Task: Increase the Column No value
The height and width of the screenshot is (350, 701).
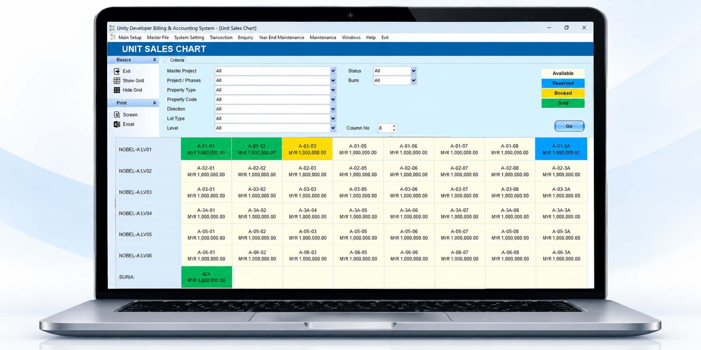Action: [394, 126]
